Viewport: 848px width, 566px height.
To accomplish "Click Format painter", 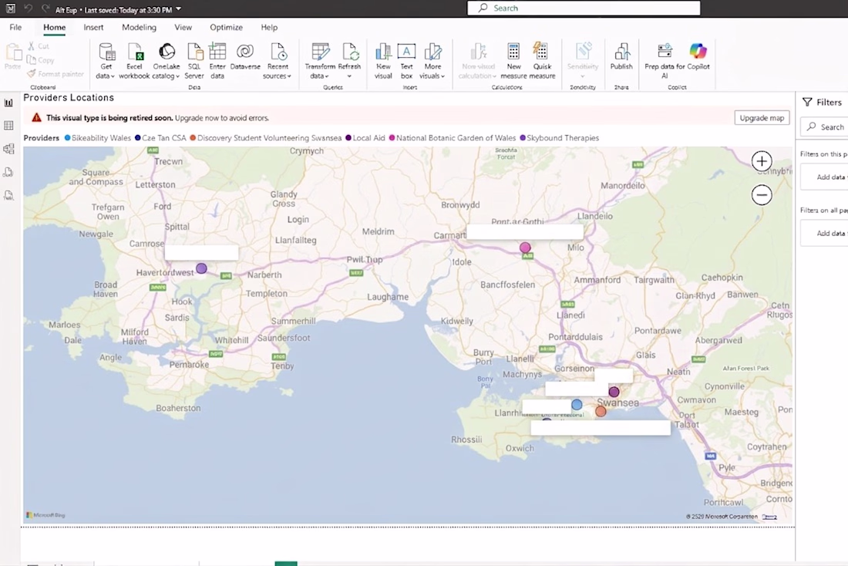I will point(56,73).
